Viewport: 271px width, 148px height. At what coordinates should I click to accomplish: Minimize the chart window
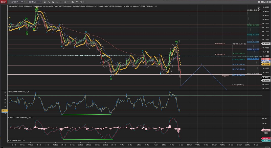coord(264,2)
